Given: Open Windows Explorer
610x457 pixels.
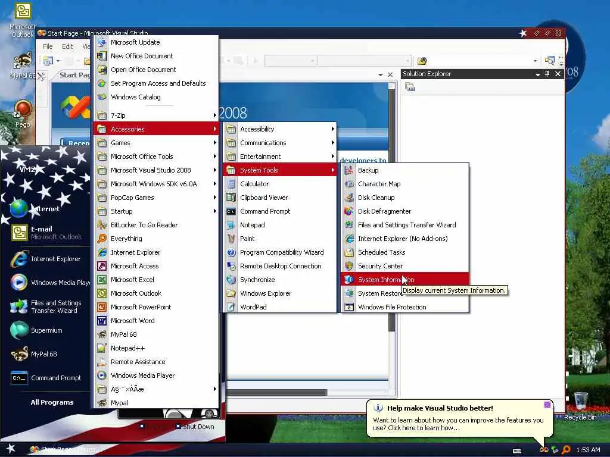Looking at the screenshot, I should click(280, 293).
